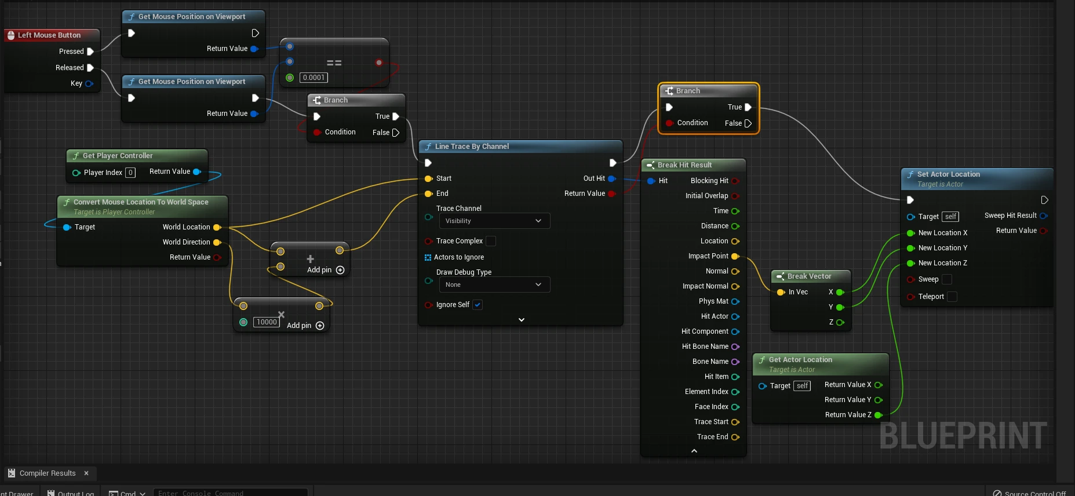Select the upper Get Mouse Position on Viewport title

click(x=192, y=17)
